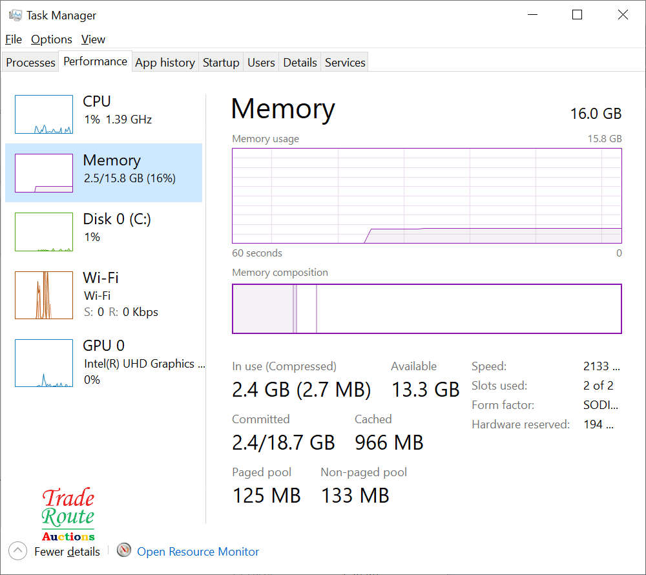Select the GPU 0 mini graph
This screenshot has width=646, height=575.
[x=44, y=363]
